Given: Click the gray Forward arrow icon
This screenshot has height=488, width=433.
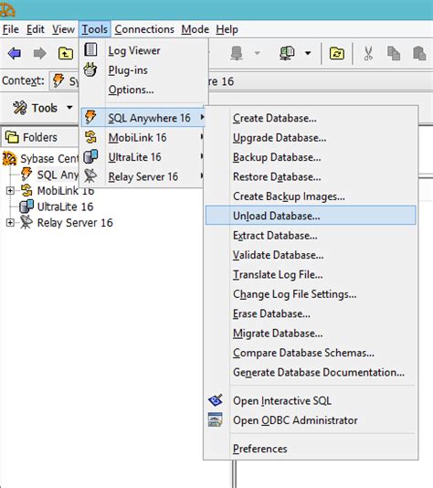Looking at the screenshot, I should point(39,53).
